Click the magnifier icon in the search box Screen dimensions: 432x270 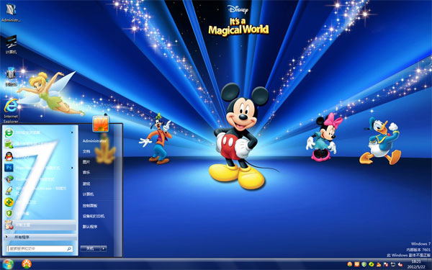[69, 249]
